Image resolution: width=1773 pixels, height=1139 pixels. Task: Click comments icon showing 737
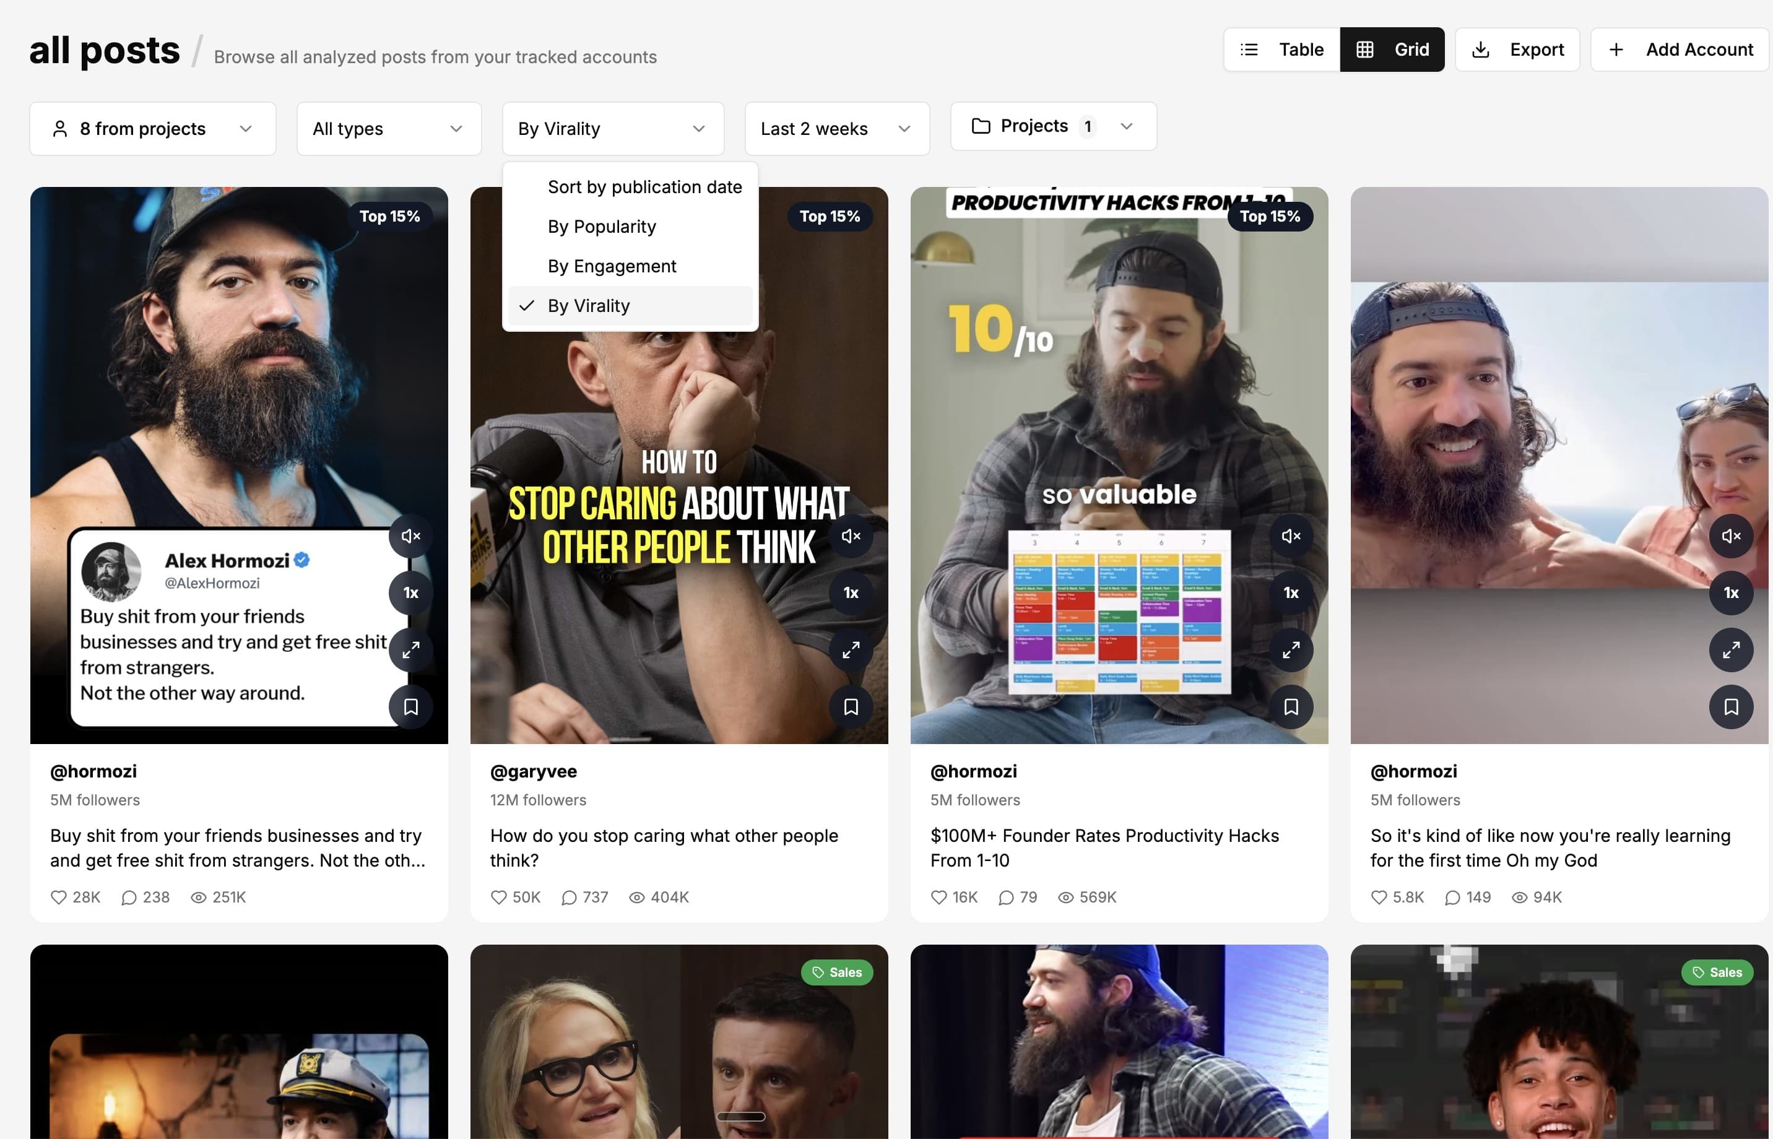569,897
